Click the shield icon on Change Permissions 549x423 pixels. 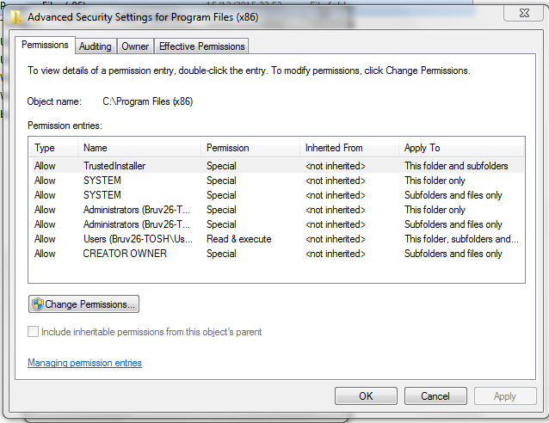[x=37, y=304]
